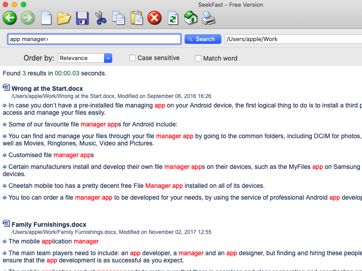Click the Paste clipboard icon

[137, 18]
